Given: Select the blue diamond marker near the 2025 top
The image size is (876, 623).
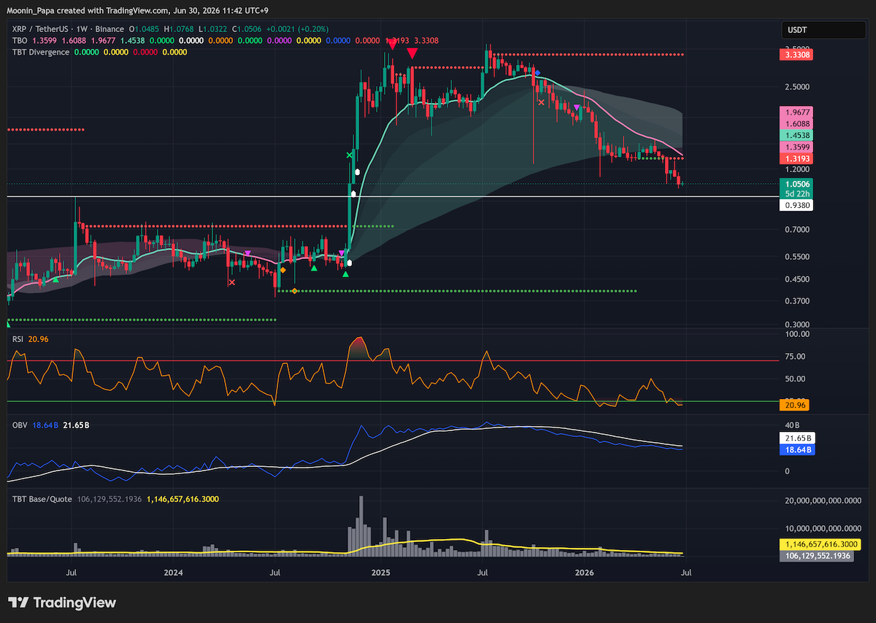Looking at the screenshot, I should (x=537, y=73).
